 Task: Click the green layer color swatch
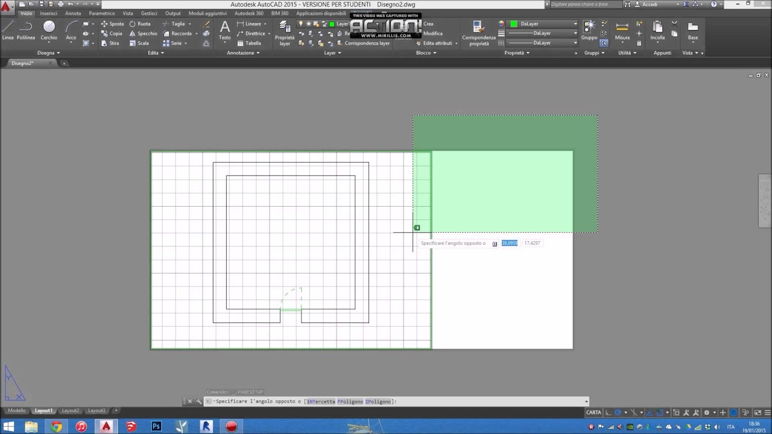[x=332, y=24]
